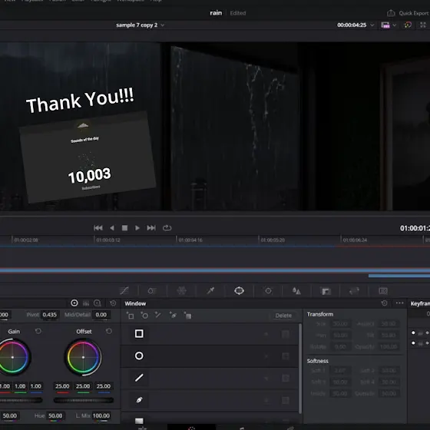Click the Offset color wheel center
Image resolution: width=430 pixels, height=430 pixels.
coord(83,357)
